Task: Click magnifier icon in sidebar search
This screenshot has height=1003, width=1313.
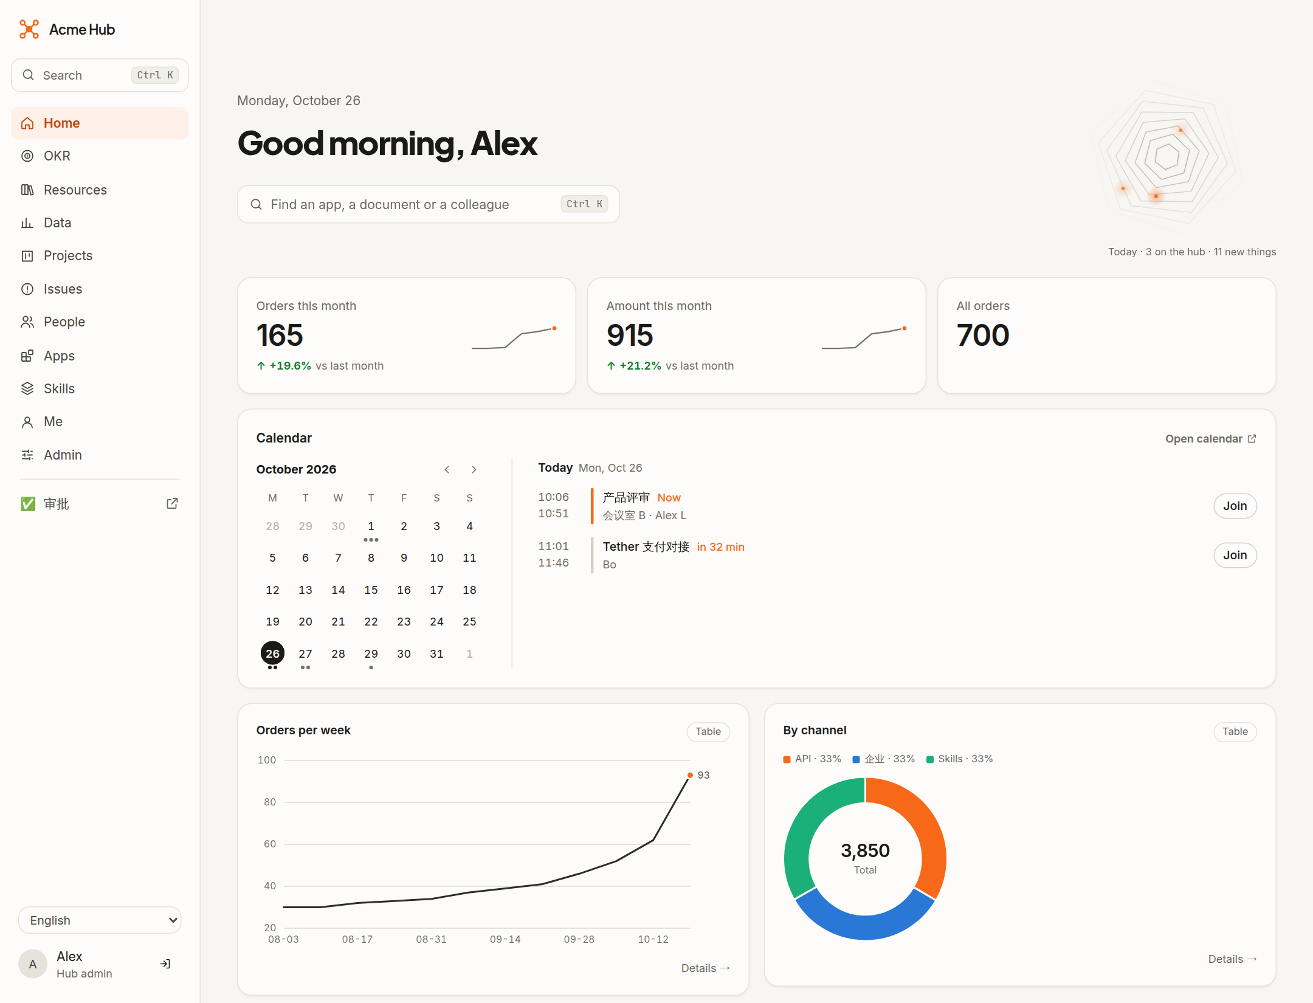Action: coord(28,75)
